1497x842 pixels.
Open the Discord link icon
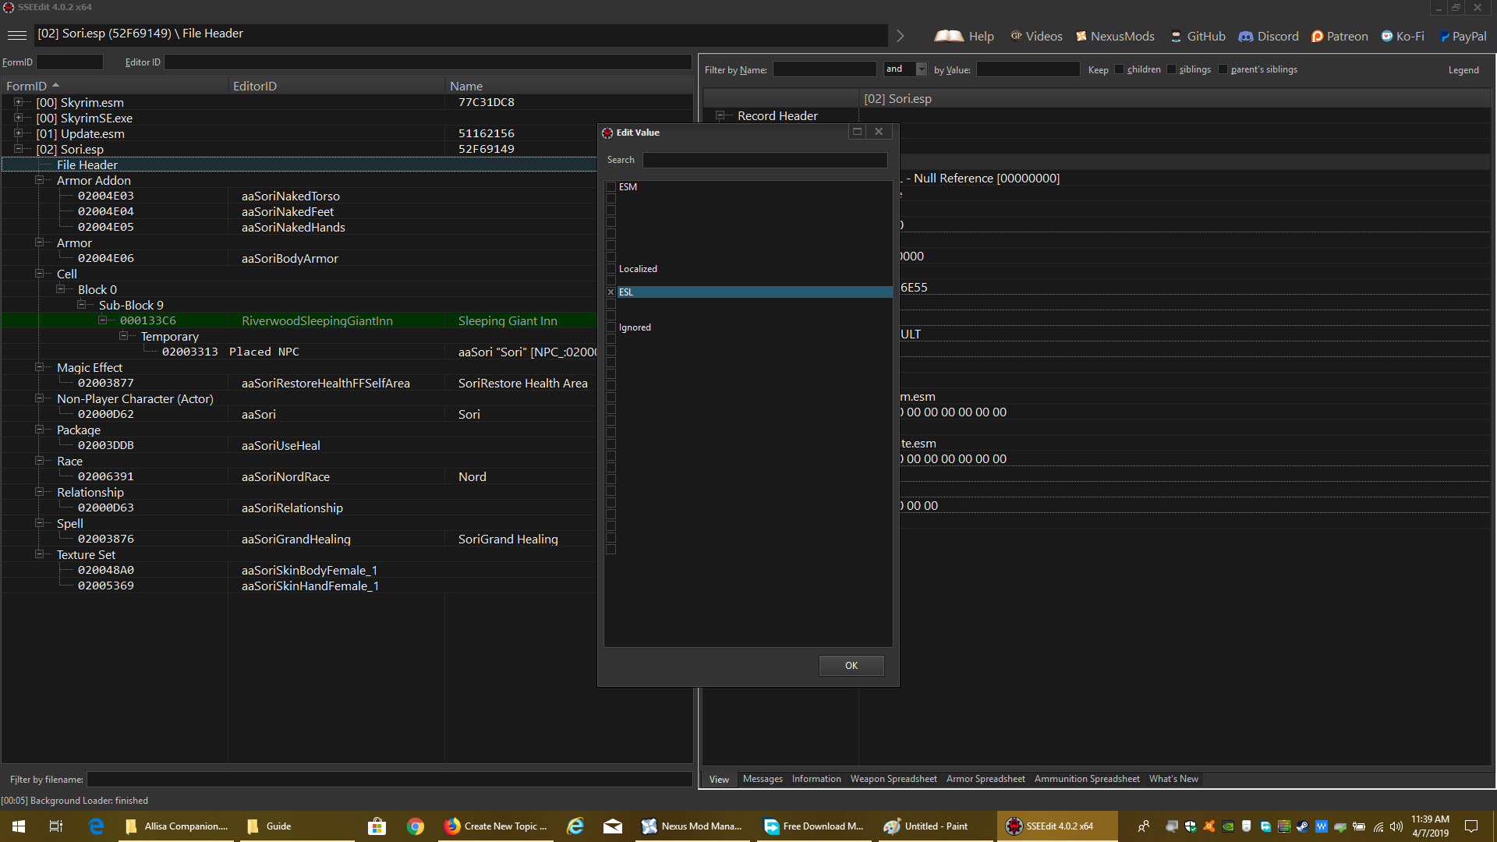click(1246, 36)
